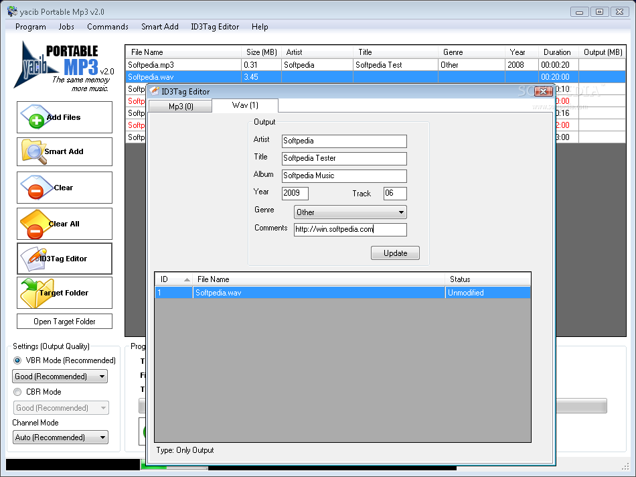The height and width of the screenshot is (477, 636).
Task: Click the Year field 2009
Action: tap(295, 193)
